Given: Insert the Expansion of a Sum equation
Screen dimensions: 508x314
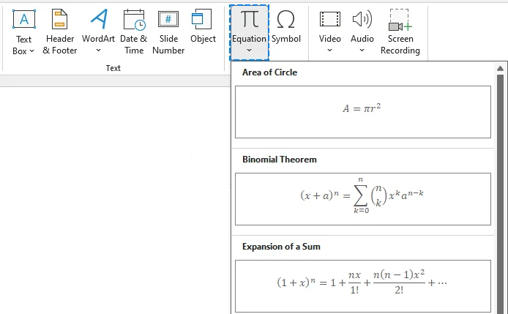Looking at the screenshot, I should click(x=363, y=286).
